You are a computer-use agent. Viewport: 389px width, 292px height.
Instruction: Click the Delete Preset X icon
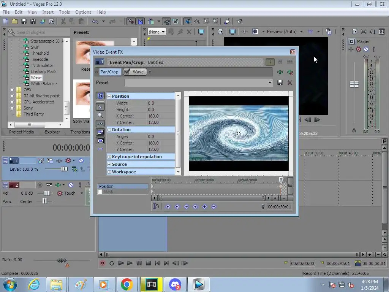(289, 83)
